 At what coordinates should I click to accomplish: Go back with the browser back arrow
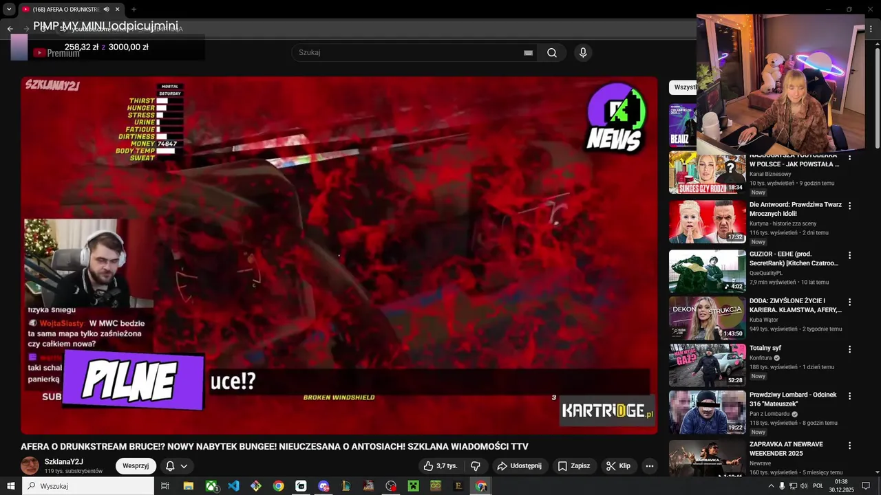10,29
